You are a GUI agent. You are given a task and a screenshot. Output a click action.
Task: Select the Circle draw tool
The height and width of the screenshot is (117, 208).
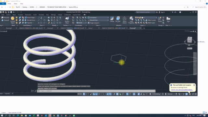pyautogui.click(x=44, y=20)
